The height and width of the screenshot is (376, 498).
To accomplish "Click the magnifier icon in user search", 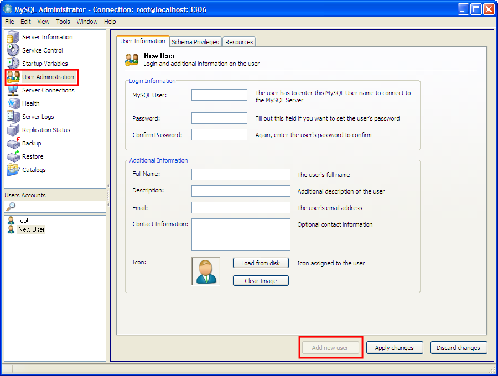I will pos(11,207).
